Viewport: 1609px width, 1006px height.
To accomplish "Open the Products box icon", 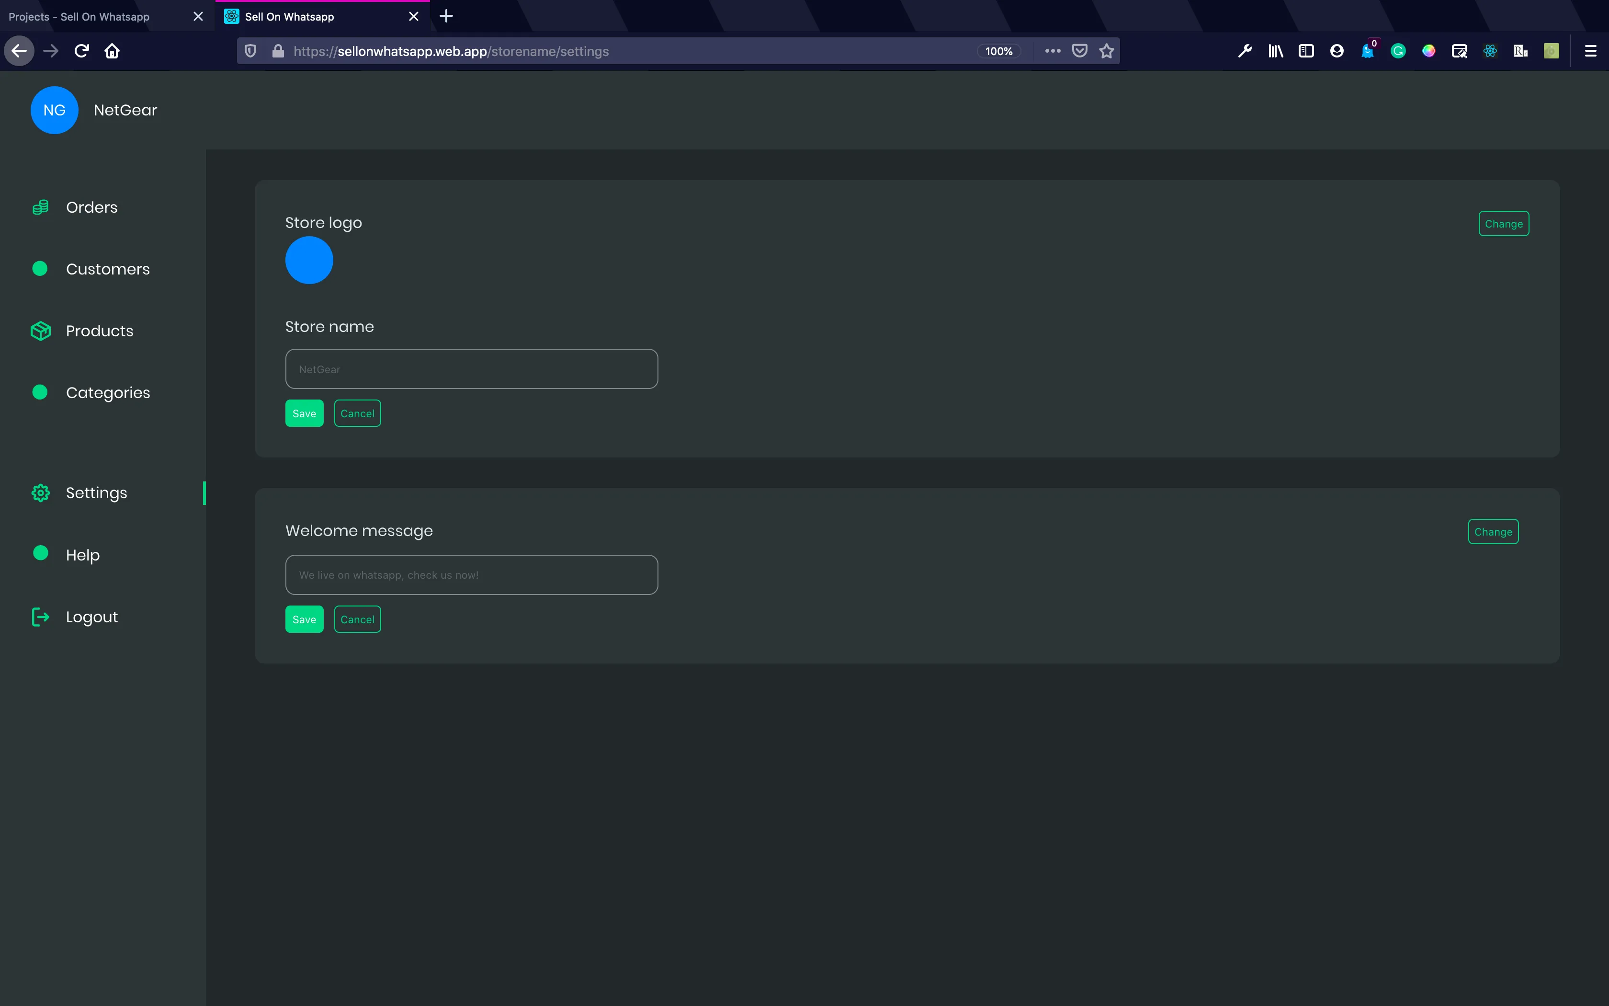I will [41, 331].
